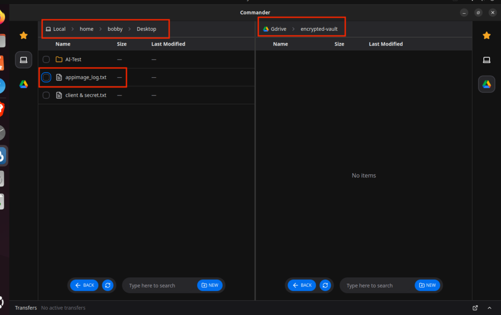Viewport: 501px width, 315px height.
Task: Create new folder in right pane
Action: pyautogui.click(x=428, y=285)
